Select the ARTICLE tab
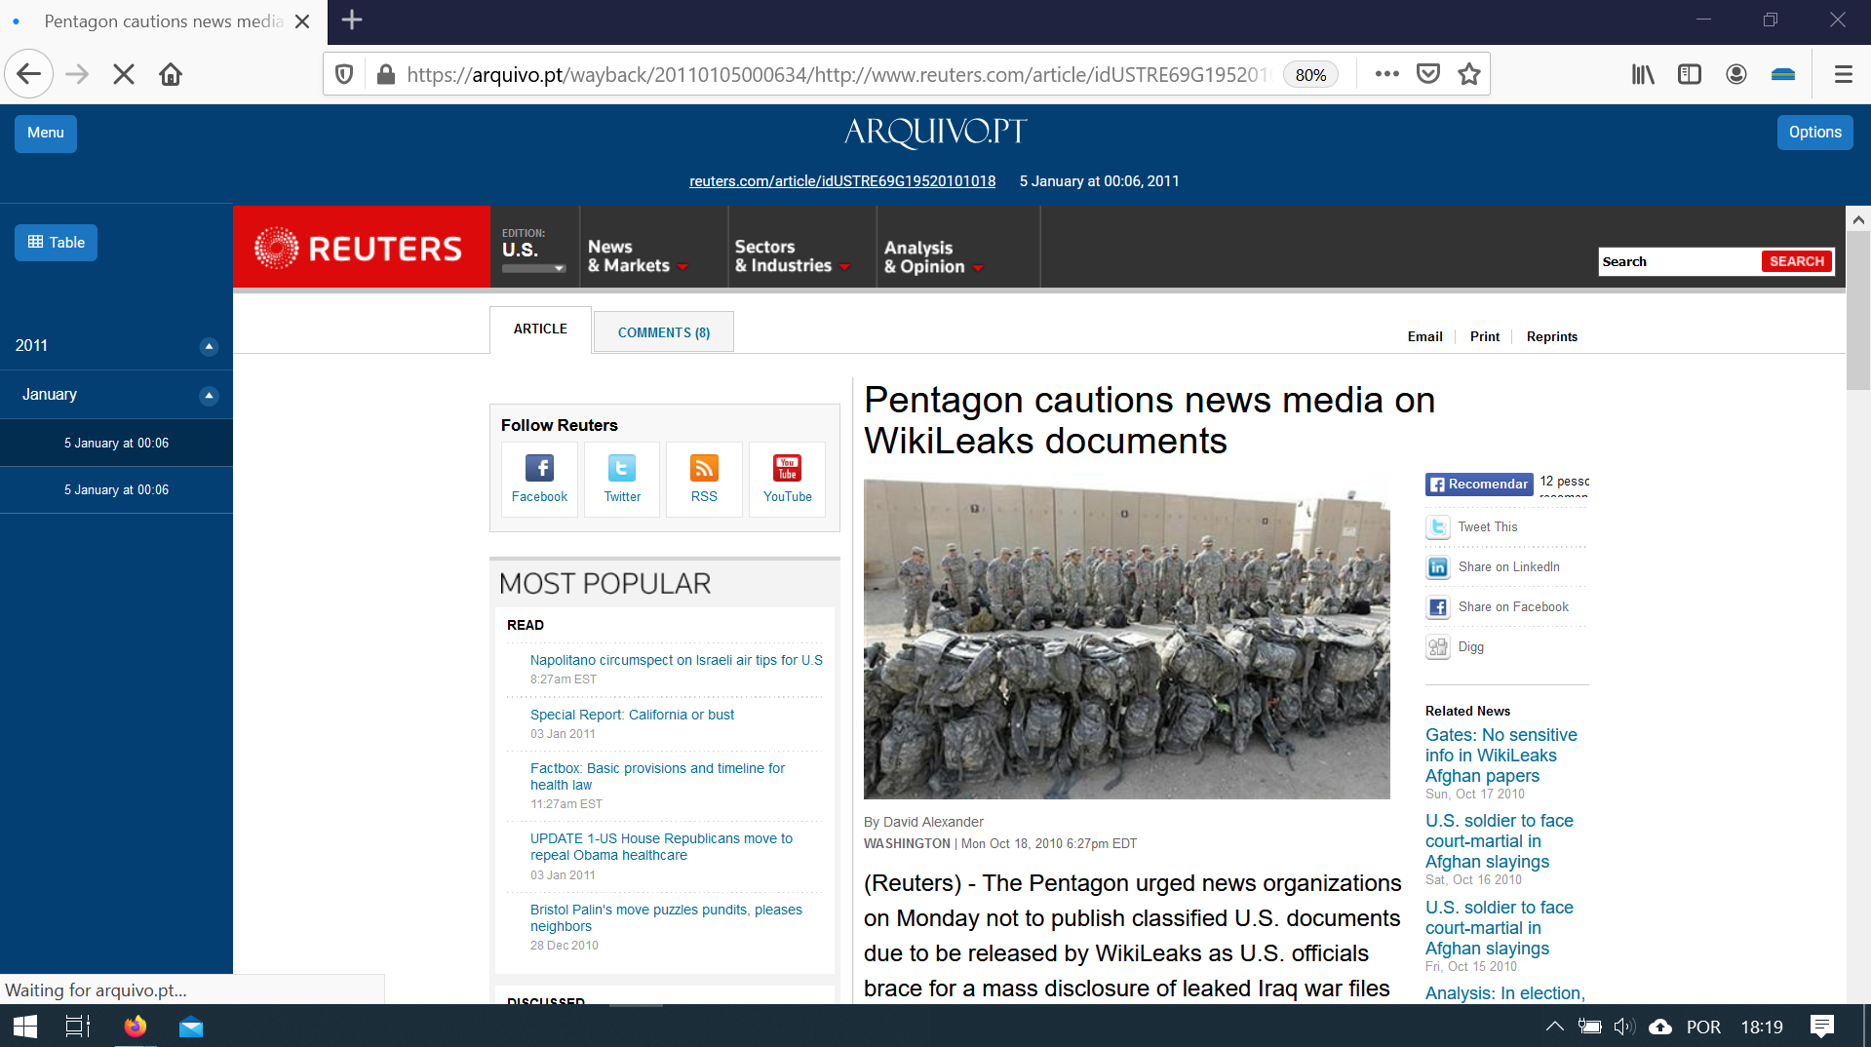 [540, 330]
